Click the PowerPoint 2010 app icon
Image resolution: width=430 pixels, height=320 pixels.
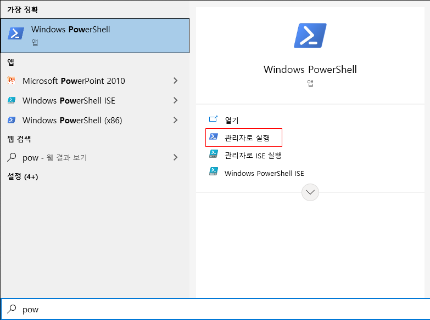tap(11, 81)
